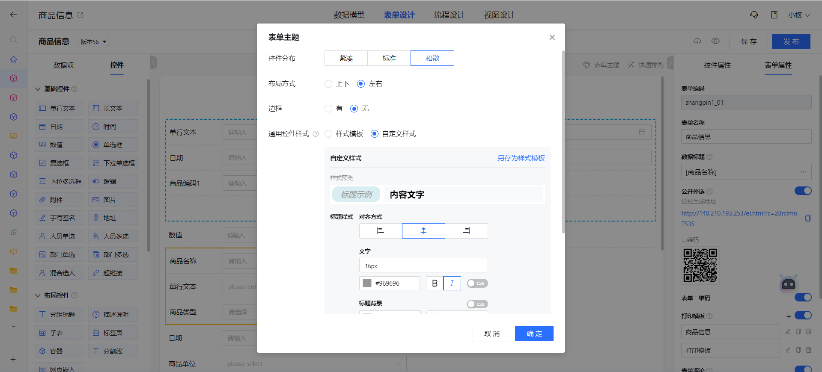
Task: Click the 发布 button
Action: pos(791,41)
